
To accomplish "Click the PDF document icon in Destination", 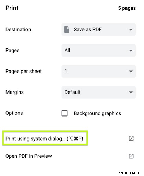I will [x=67, y=30].
